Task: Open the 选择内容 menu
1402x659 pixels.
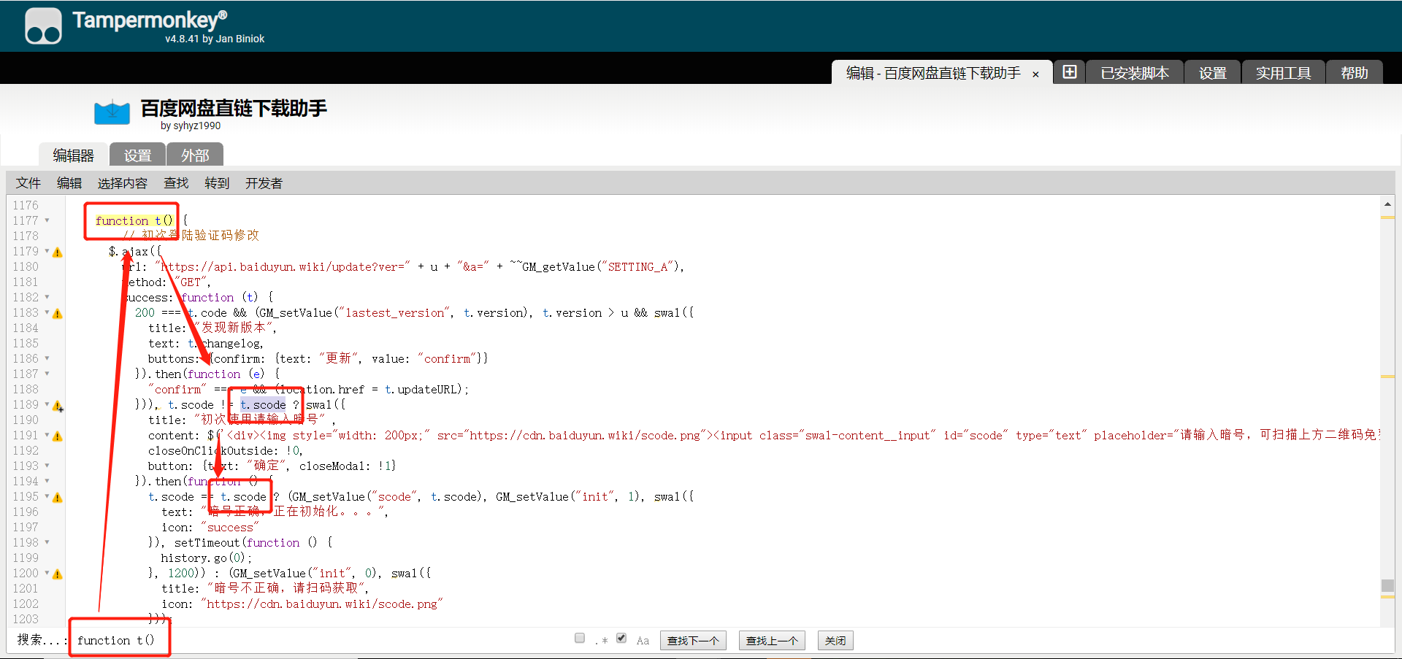Action: pyautogui.click(x=123, y=183)
